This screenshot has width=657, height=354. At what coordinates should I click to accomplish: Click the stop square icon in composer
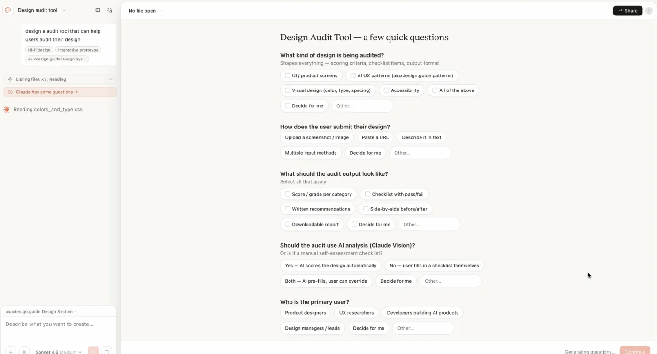(x=107, y=351)
